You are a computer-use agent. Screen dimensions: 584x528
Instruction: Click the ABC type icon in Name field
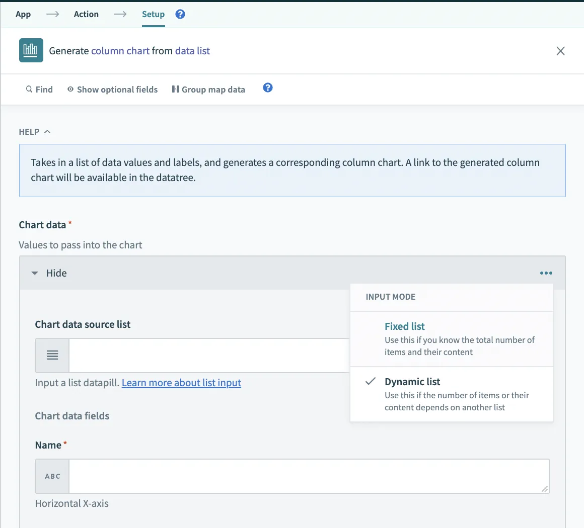[52, 476]
